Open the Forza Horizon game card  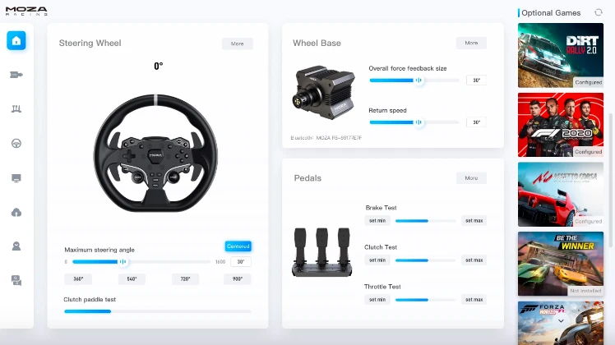point(561,323)
